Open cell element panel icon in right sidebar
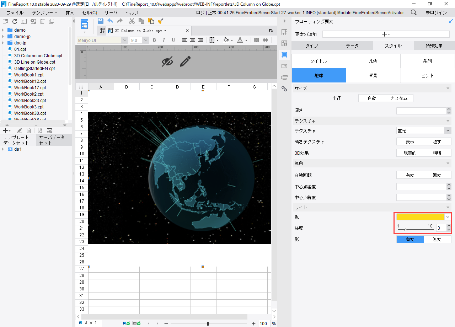 (x=284, y=32)
